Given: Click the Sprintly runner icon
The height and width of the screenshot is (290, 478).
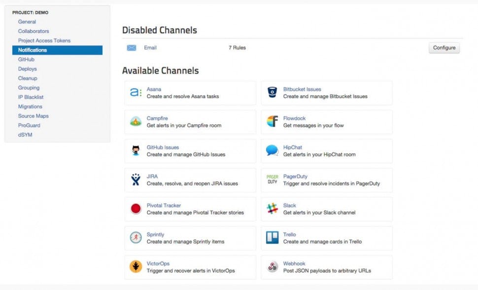Looking at the screenshot, I should [x=136, y=238].
